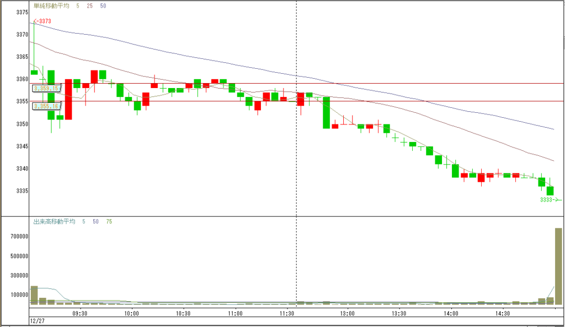This screenshot has width=565, height=327.
Task: Click the 300000 volume axis value
Action: 19,275
